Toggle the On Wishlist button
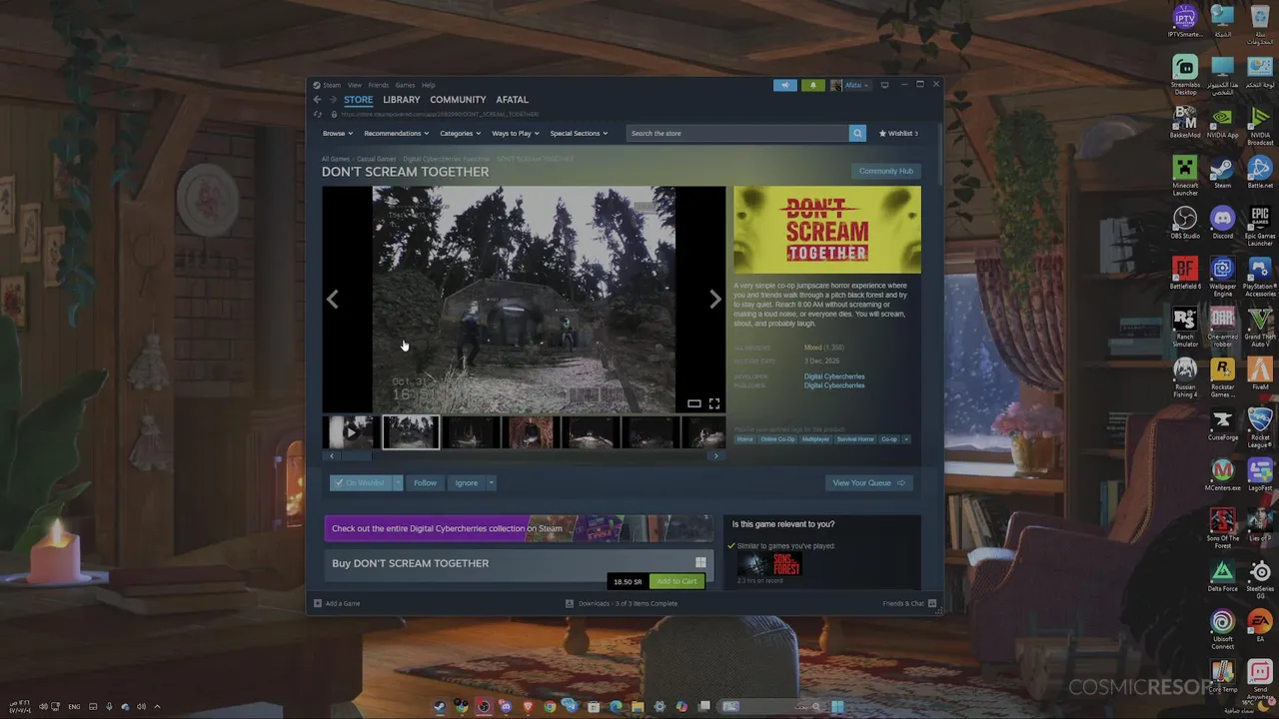Image resolution: width=1279 pixels, height=719 pixels. [360, 482]
